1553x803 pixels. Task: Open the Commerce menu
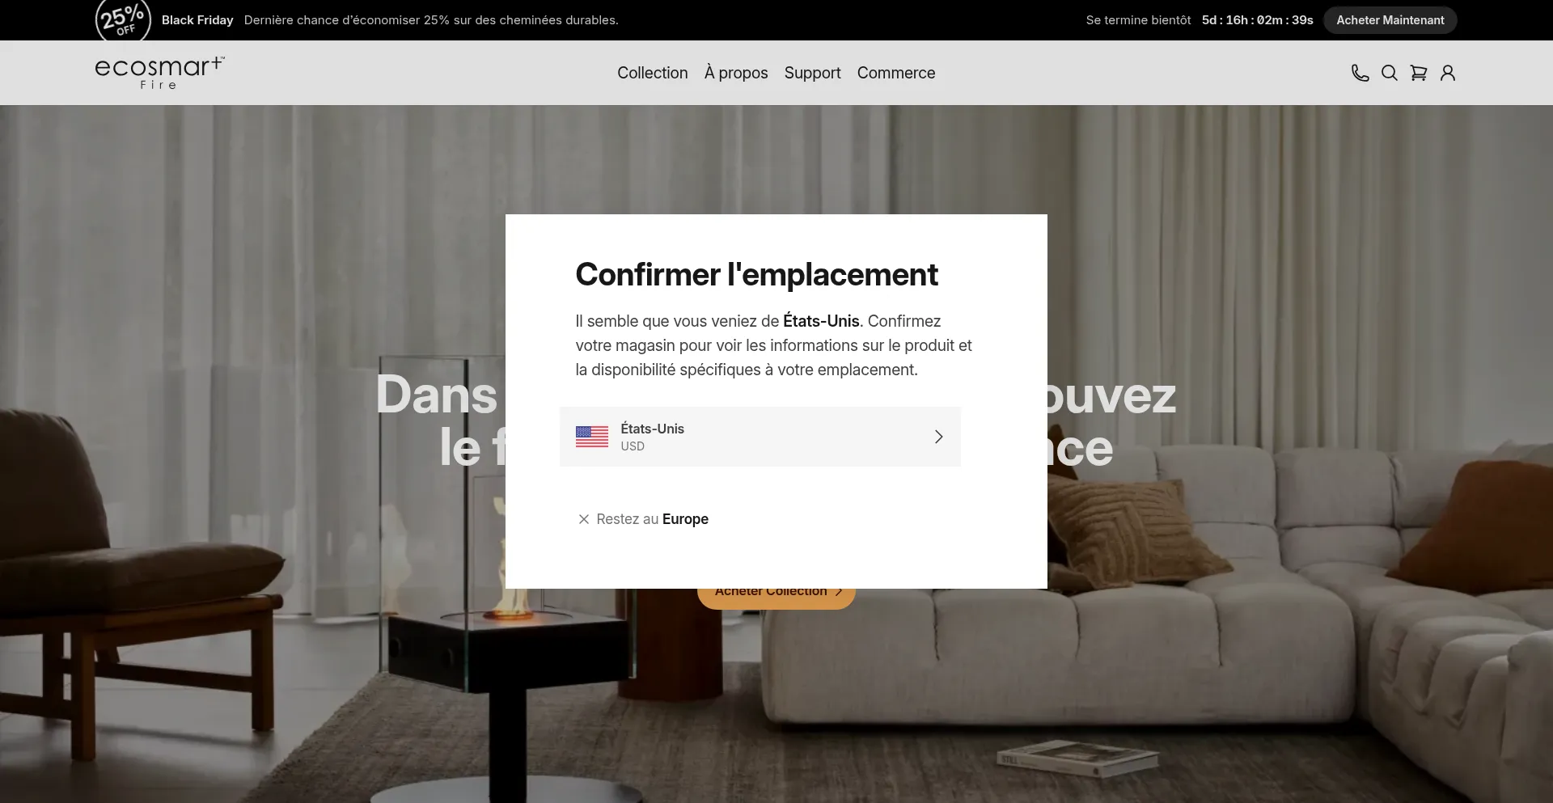pos(896,73)
